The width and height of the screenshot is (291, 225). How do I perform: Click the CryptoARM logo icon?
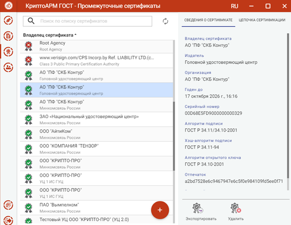point(9,5)
